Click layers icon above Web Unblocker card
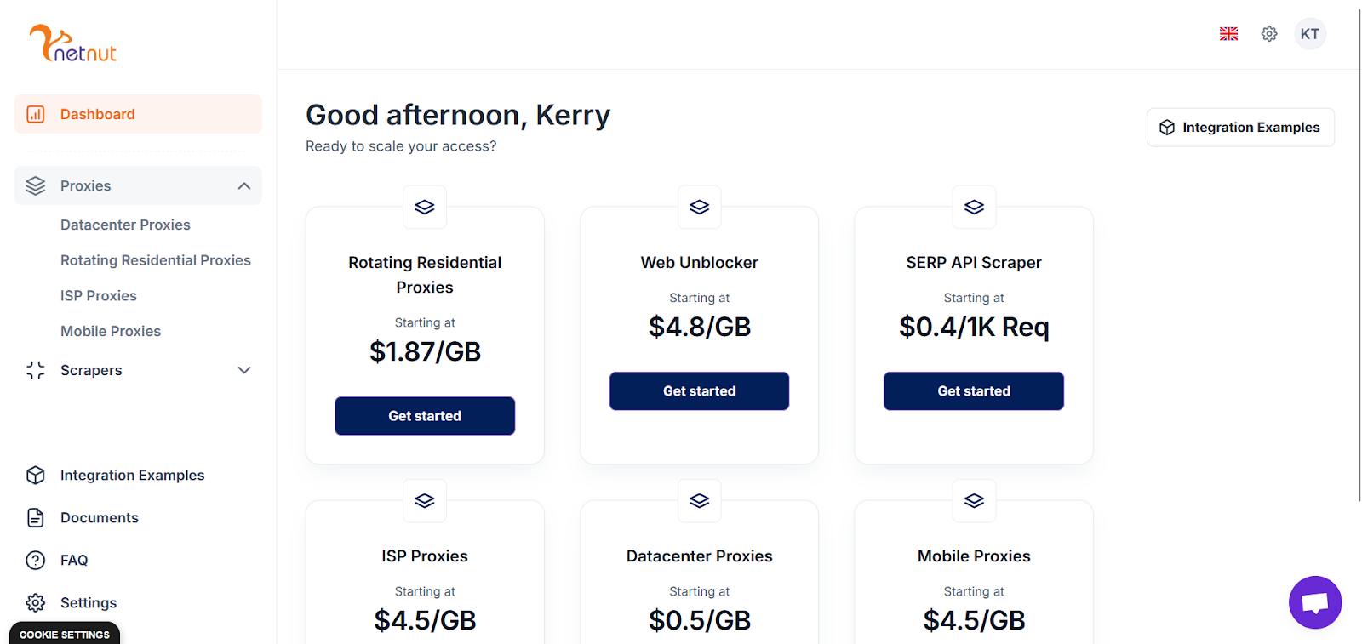The height and width of the screenshot is (644, 1362). click(699, 207)
